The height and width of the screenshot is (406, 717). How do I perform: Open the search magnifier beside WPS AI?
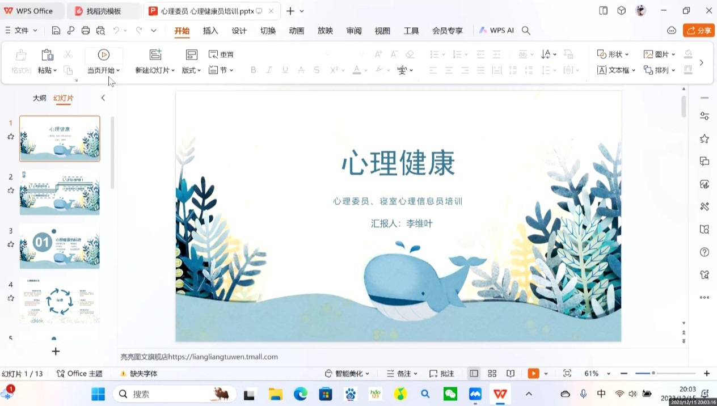526,31
